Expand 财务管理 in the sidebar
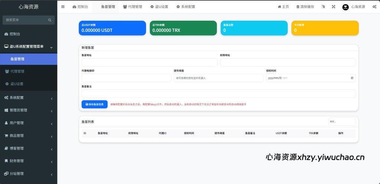The image size is (380, 184). (x=29, y=161)
